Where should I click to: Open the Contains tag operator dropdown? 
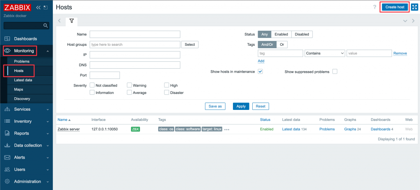click(325, 54)
